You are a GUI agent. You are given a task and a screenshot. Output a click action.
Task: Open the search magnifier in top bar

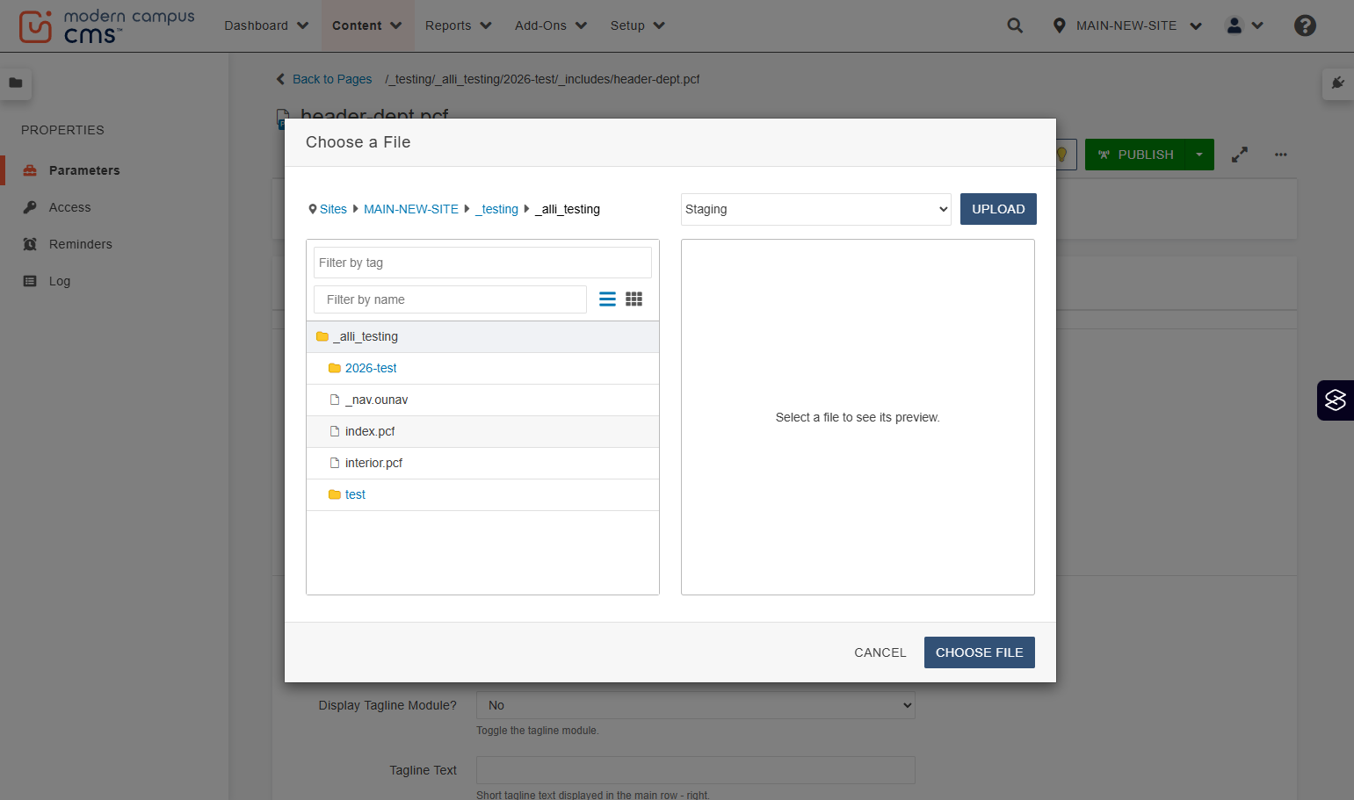1015,25
